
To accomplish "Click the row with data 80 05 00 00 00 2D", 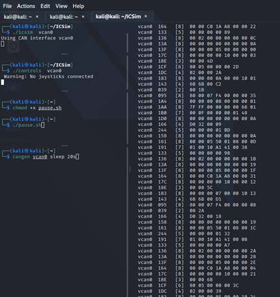I will click(x=188, y=67).
